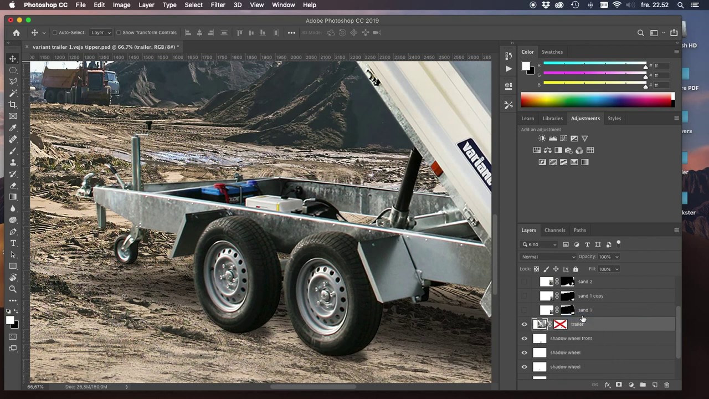Click the Share icon in options bar
This screenshot has width=709, height=399.
click(674, 33)
